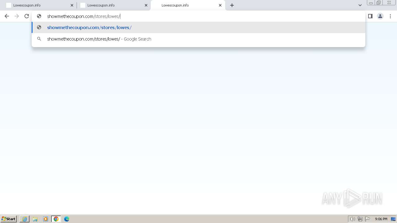Image resolution: width=397 pixels, height=223 pixels.
Task: Click inside the address bar text field
Action: (198, 16)
